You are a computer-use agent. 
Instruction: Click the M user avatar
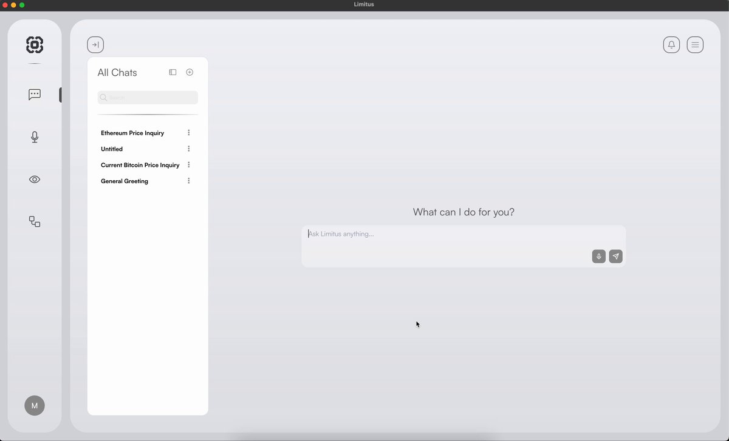coord(35,405)
